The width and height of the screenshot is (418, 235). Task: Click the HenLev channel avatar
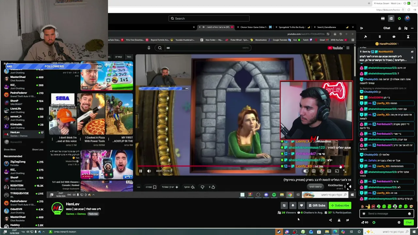pos(57,208)
